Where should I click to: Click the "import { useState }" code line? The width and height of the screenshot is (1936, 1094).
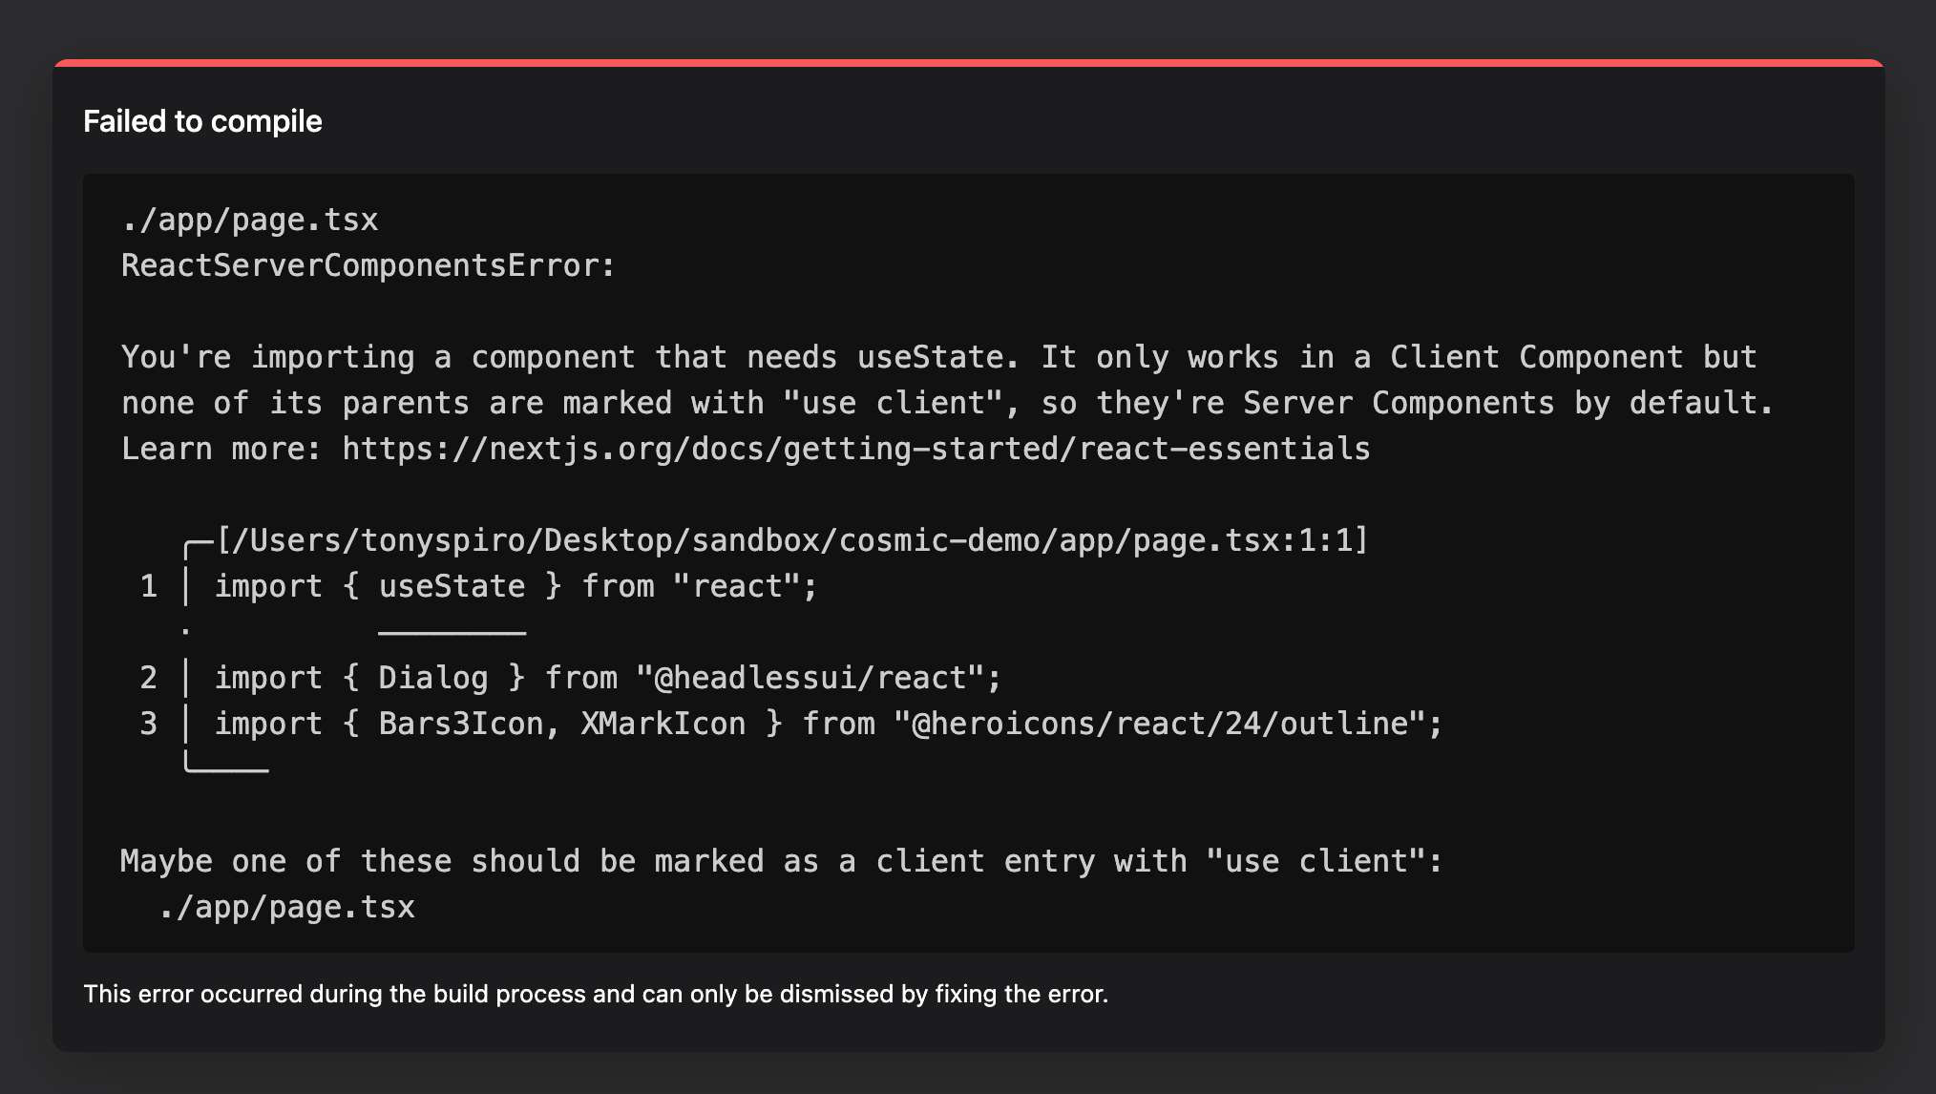pyautogui.click(x=516, y=586)
